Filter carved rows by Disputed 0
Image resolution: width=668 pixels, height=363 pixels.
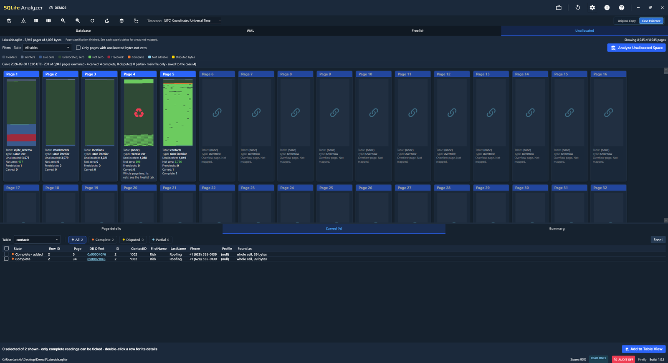tap(133, 239)
